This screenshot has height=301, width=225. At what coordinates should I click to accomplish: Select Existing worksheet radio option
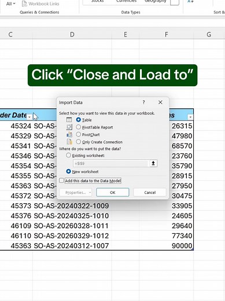point(68,155)
